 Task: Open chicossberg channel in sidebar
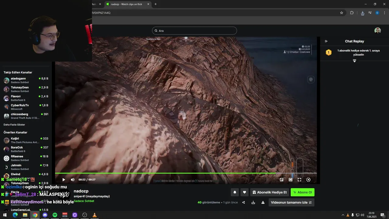click(x=26, y=116)
